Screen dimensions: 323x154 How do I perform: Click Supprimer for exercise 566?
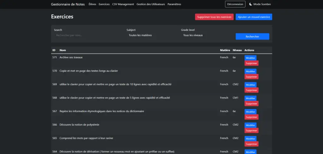[251, 131]
